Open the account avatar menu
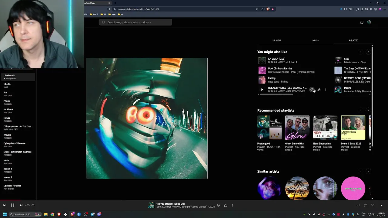Viewport: 388px width, 218px height. pyautogui.click(x=369, y=22)
